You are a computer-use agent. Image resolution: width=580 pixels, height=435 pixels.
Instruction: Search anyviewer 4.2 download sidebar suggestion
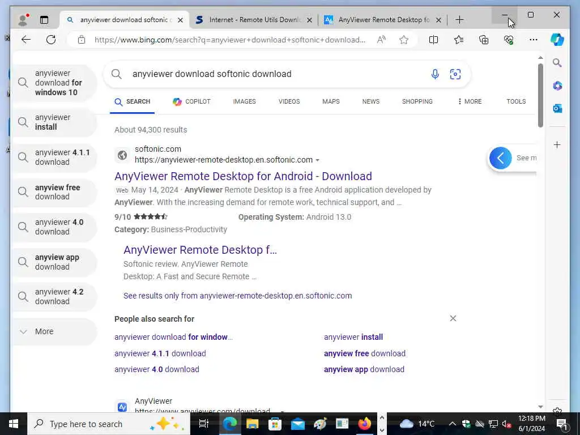tap(55, 297)
